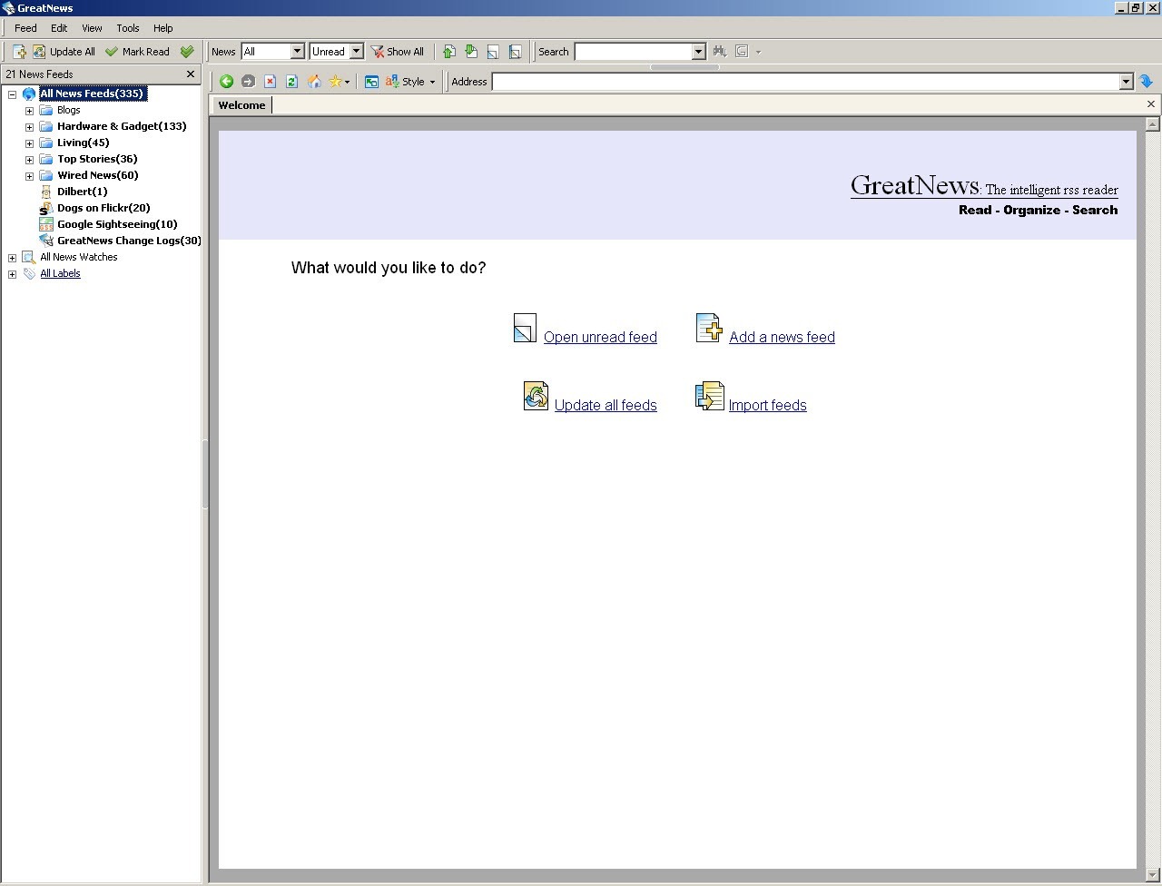
Task: Expand the All News Watches node
Action: pos(12,258)
